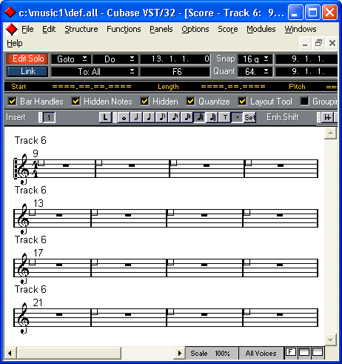The width and height of the screenshot is (342, 364).
Task: Open the Structure menu
Action: point(81,29)
